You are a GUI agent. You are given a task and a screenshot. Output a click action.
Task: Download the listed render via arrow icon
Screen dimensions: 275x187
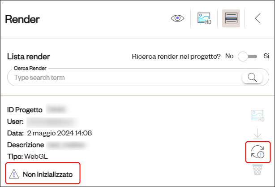[258, 134]
